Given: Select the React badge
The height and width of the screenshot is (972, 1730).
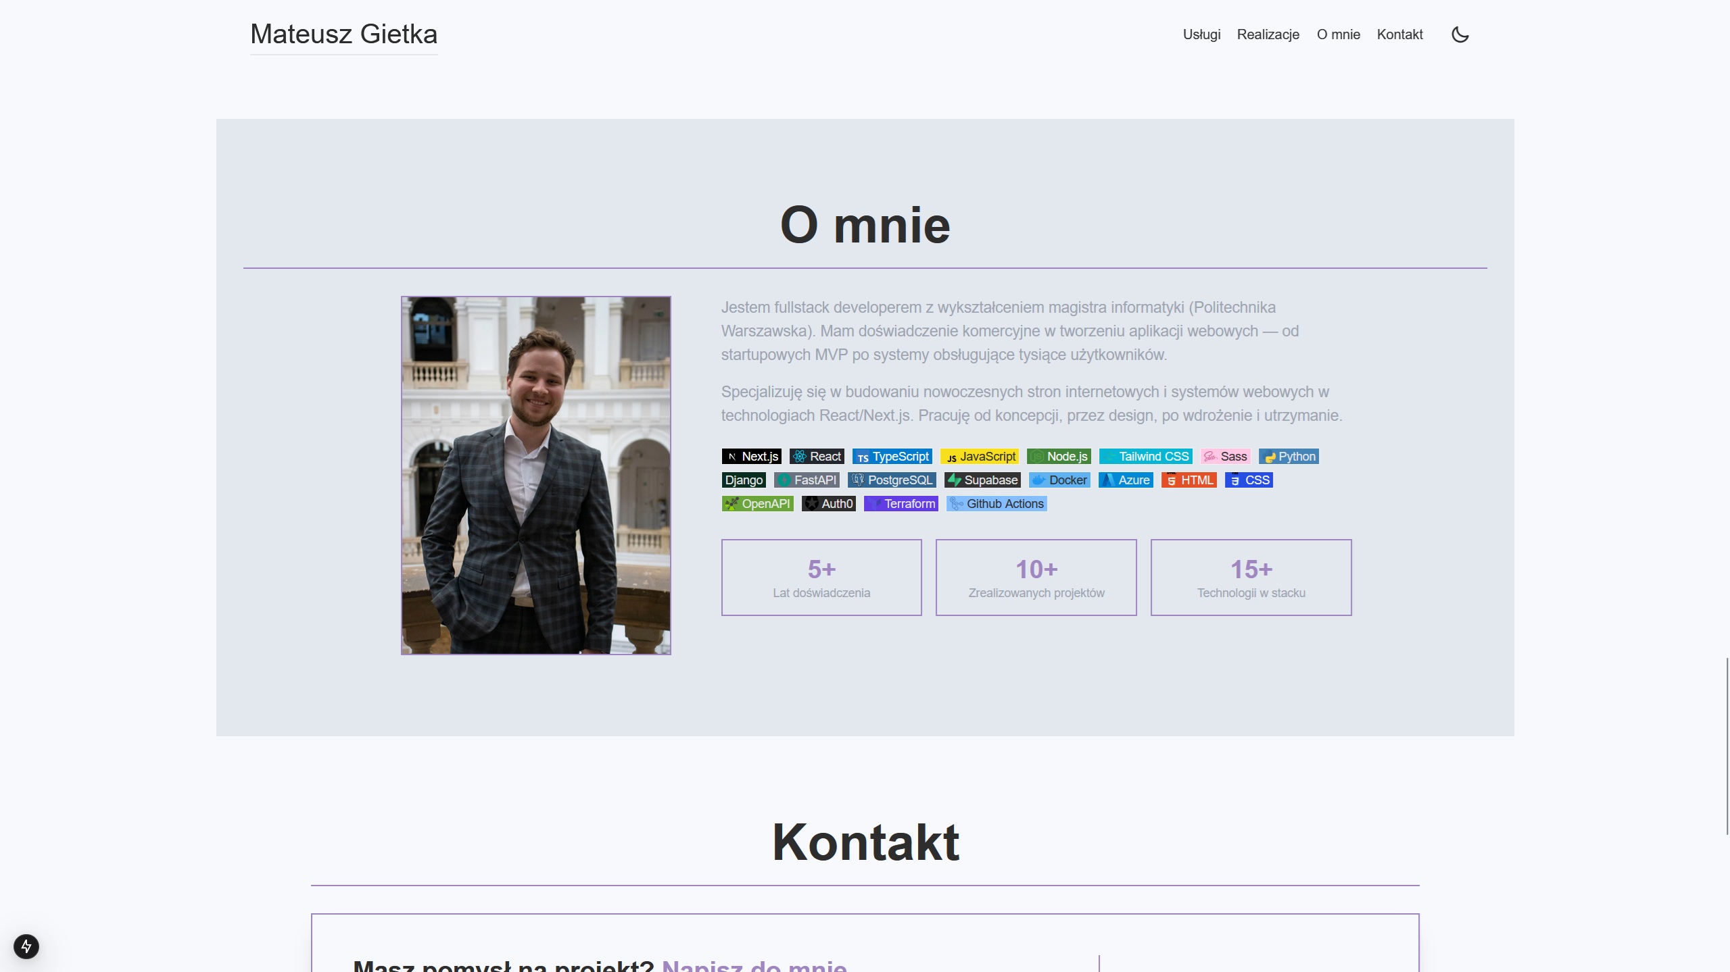Looking at the screenshot, I should point(816,456).
